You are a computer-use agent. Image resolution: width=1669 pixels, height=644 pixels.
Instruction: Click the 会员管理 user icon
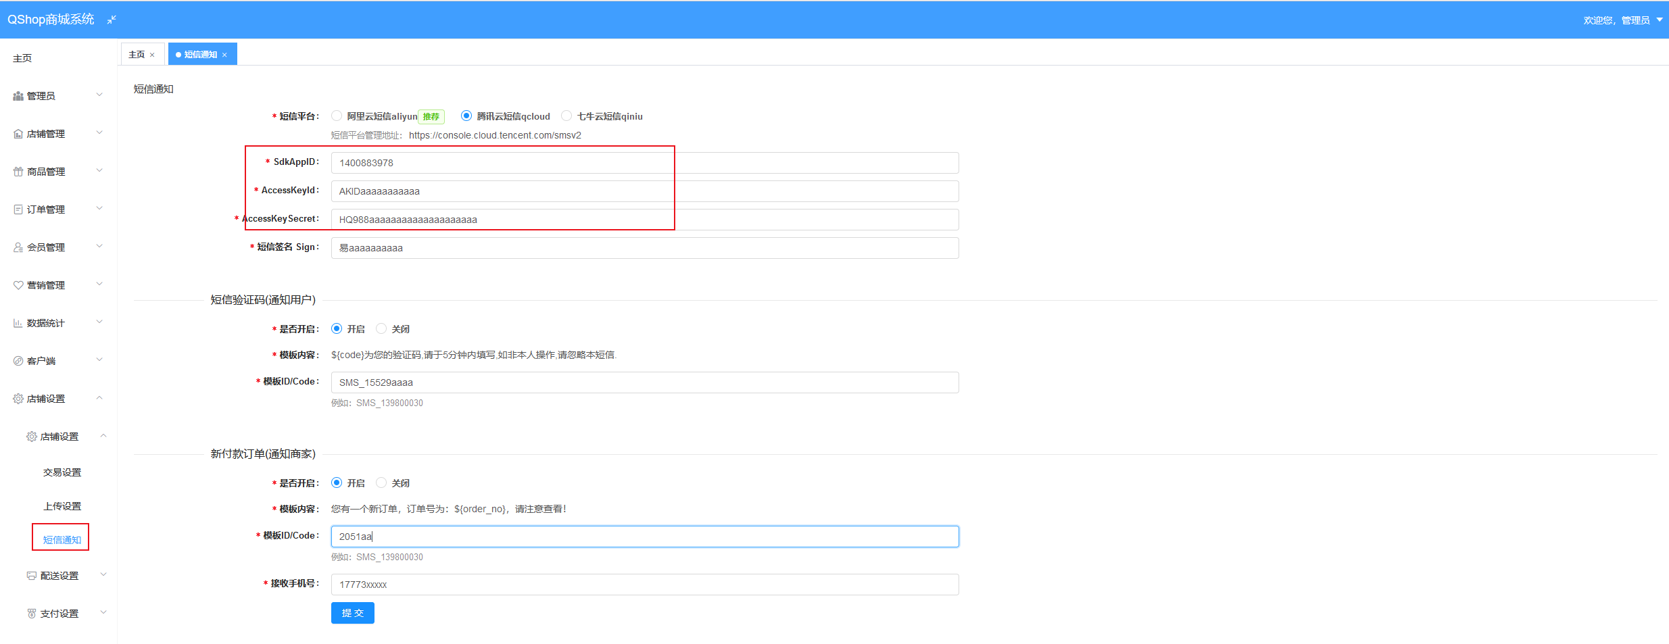(18, 247)
